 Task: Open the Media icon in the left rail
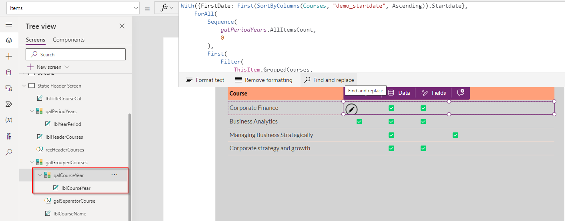pos(9,88)
